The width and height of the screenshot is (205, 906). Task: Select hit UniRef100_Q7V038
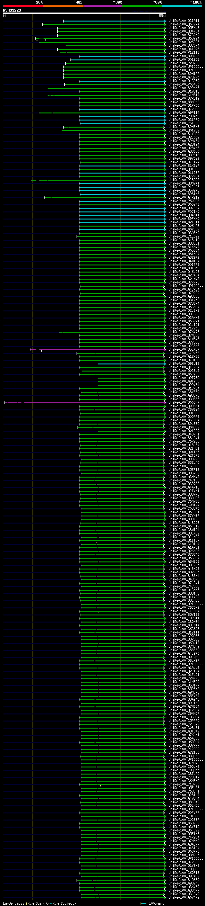coord(184,109)
